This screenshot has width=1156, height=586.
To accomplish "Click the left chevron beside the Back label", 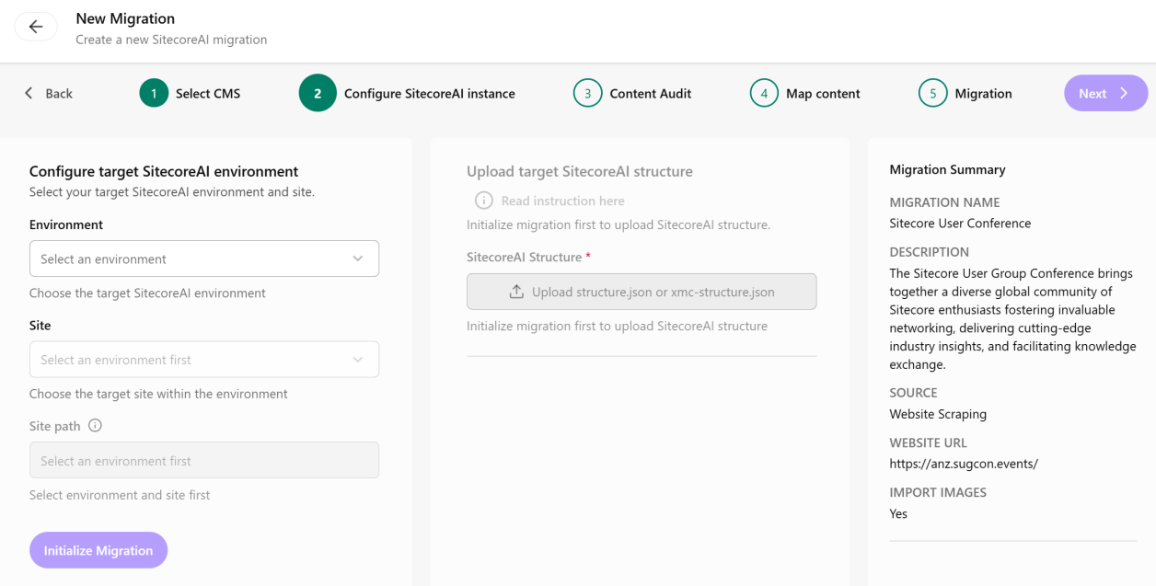I will point(29,93).
